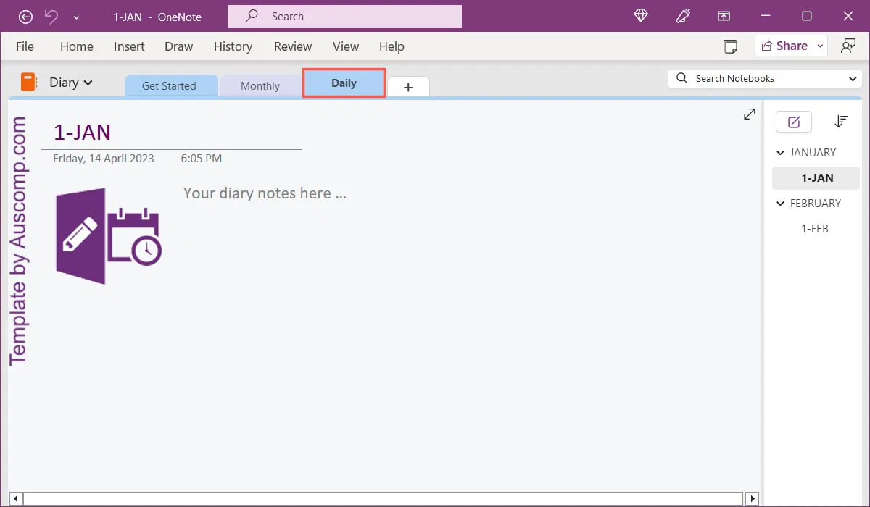Click the Share button
870x507 pixels.
click(785, 45)
